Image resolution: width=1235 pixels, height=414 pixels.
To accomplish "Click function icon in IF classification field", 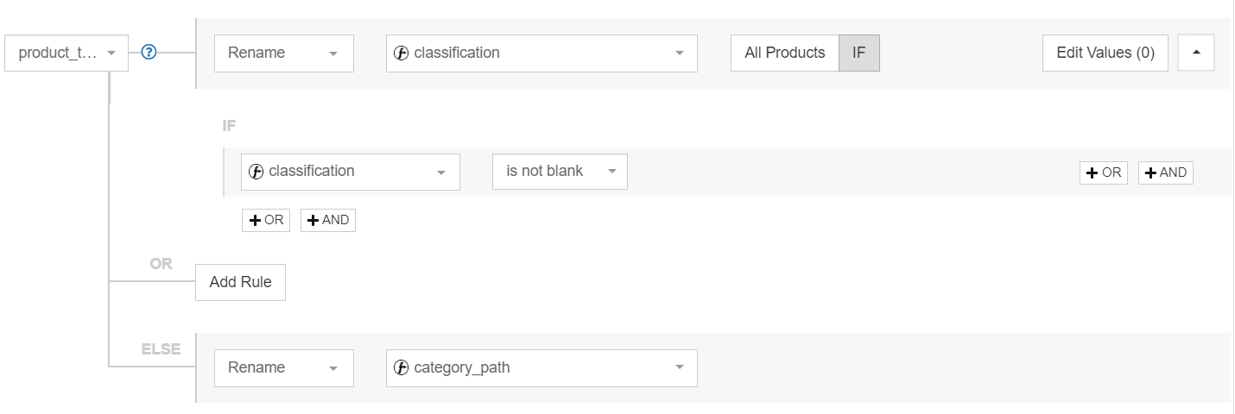I will tap(256, 172).
